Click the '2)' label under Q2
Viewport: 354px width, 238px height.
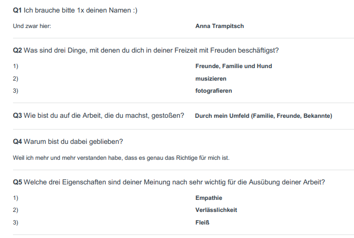coord(15,79)
